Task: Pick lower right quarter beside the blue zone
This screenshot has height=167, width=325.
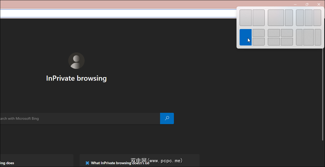Action: click(259, 42)
